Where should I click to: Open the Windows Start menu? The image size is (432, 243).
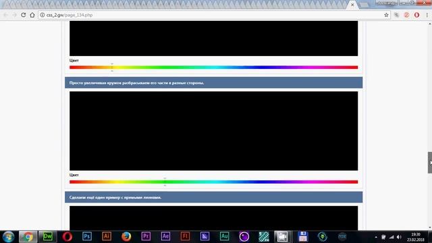tap(8, 237)
